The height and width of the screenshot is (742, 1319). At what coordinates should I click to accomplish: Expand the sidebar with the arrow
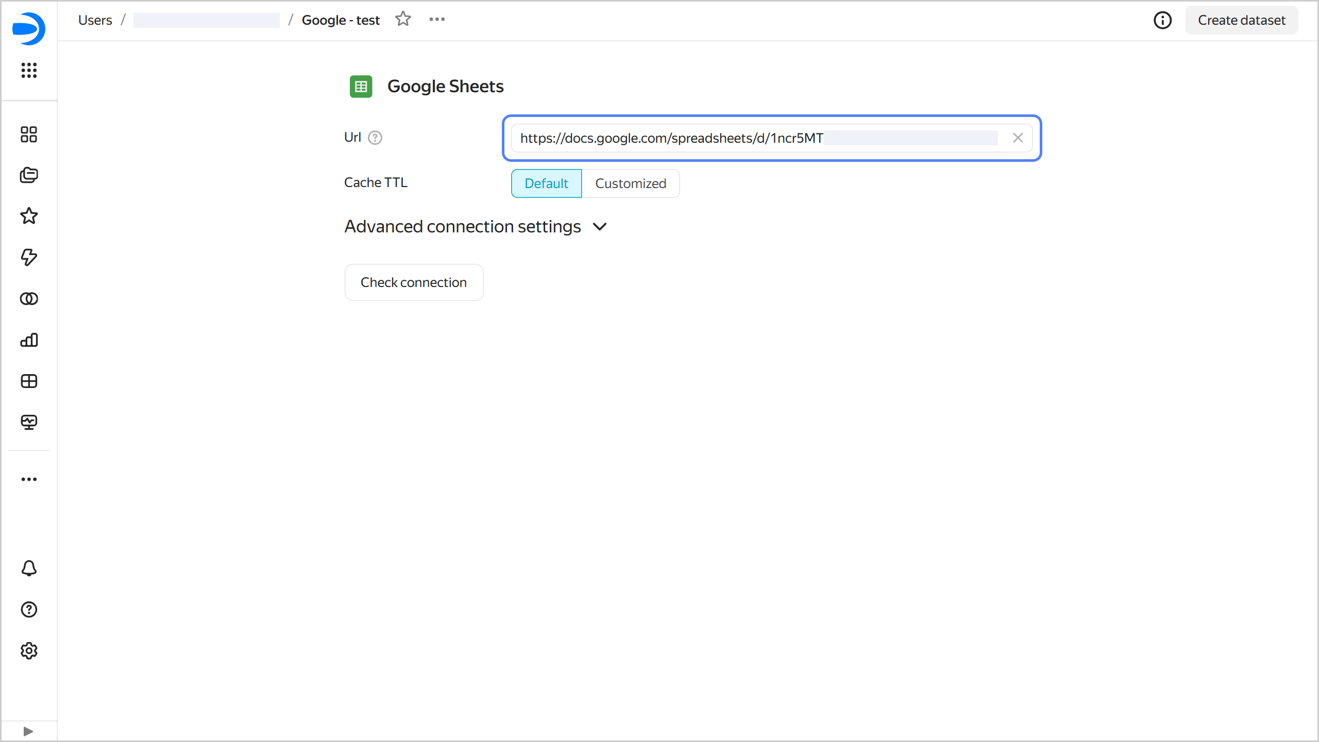28,731
